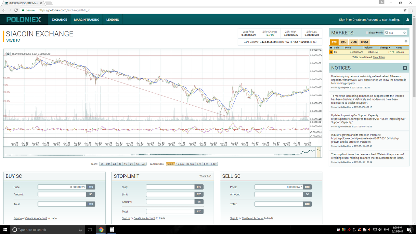Screen dimensions: 416x234
Task: Set chart zoom to 24h
Action: click(x=109, y=164)
